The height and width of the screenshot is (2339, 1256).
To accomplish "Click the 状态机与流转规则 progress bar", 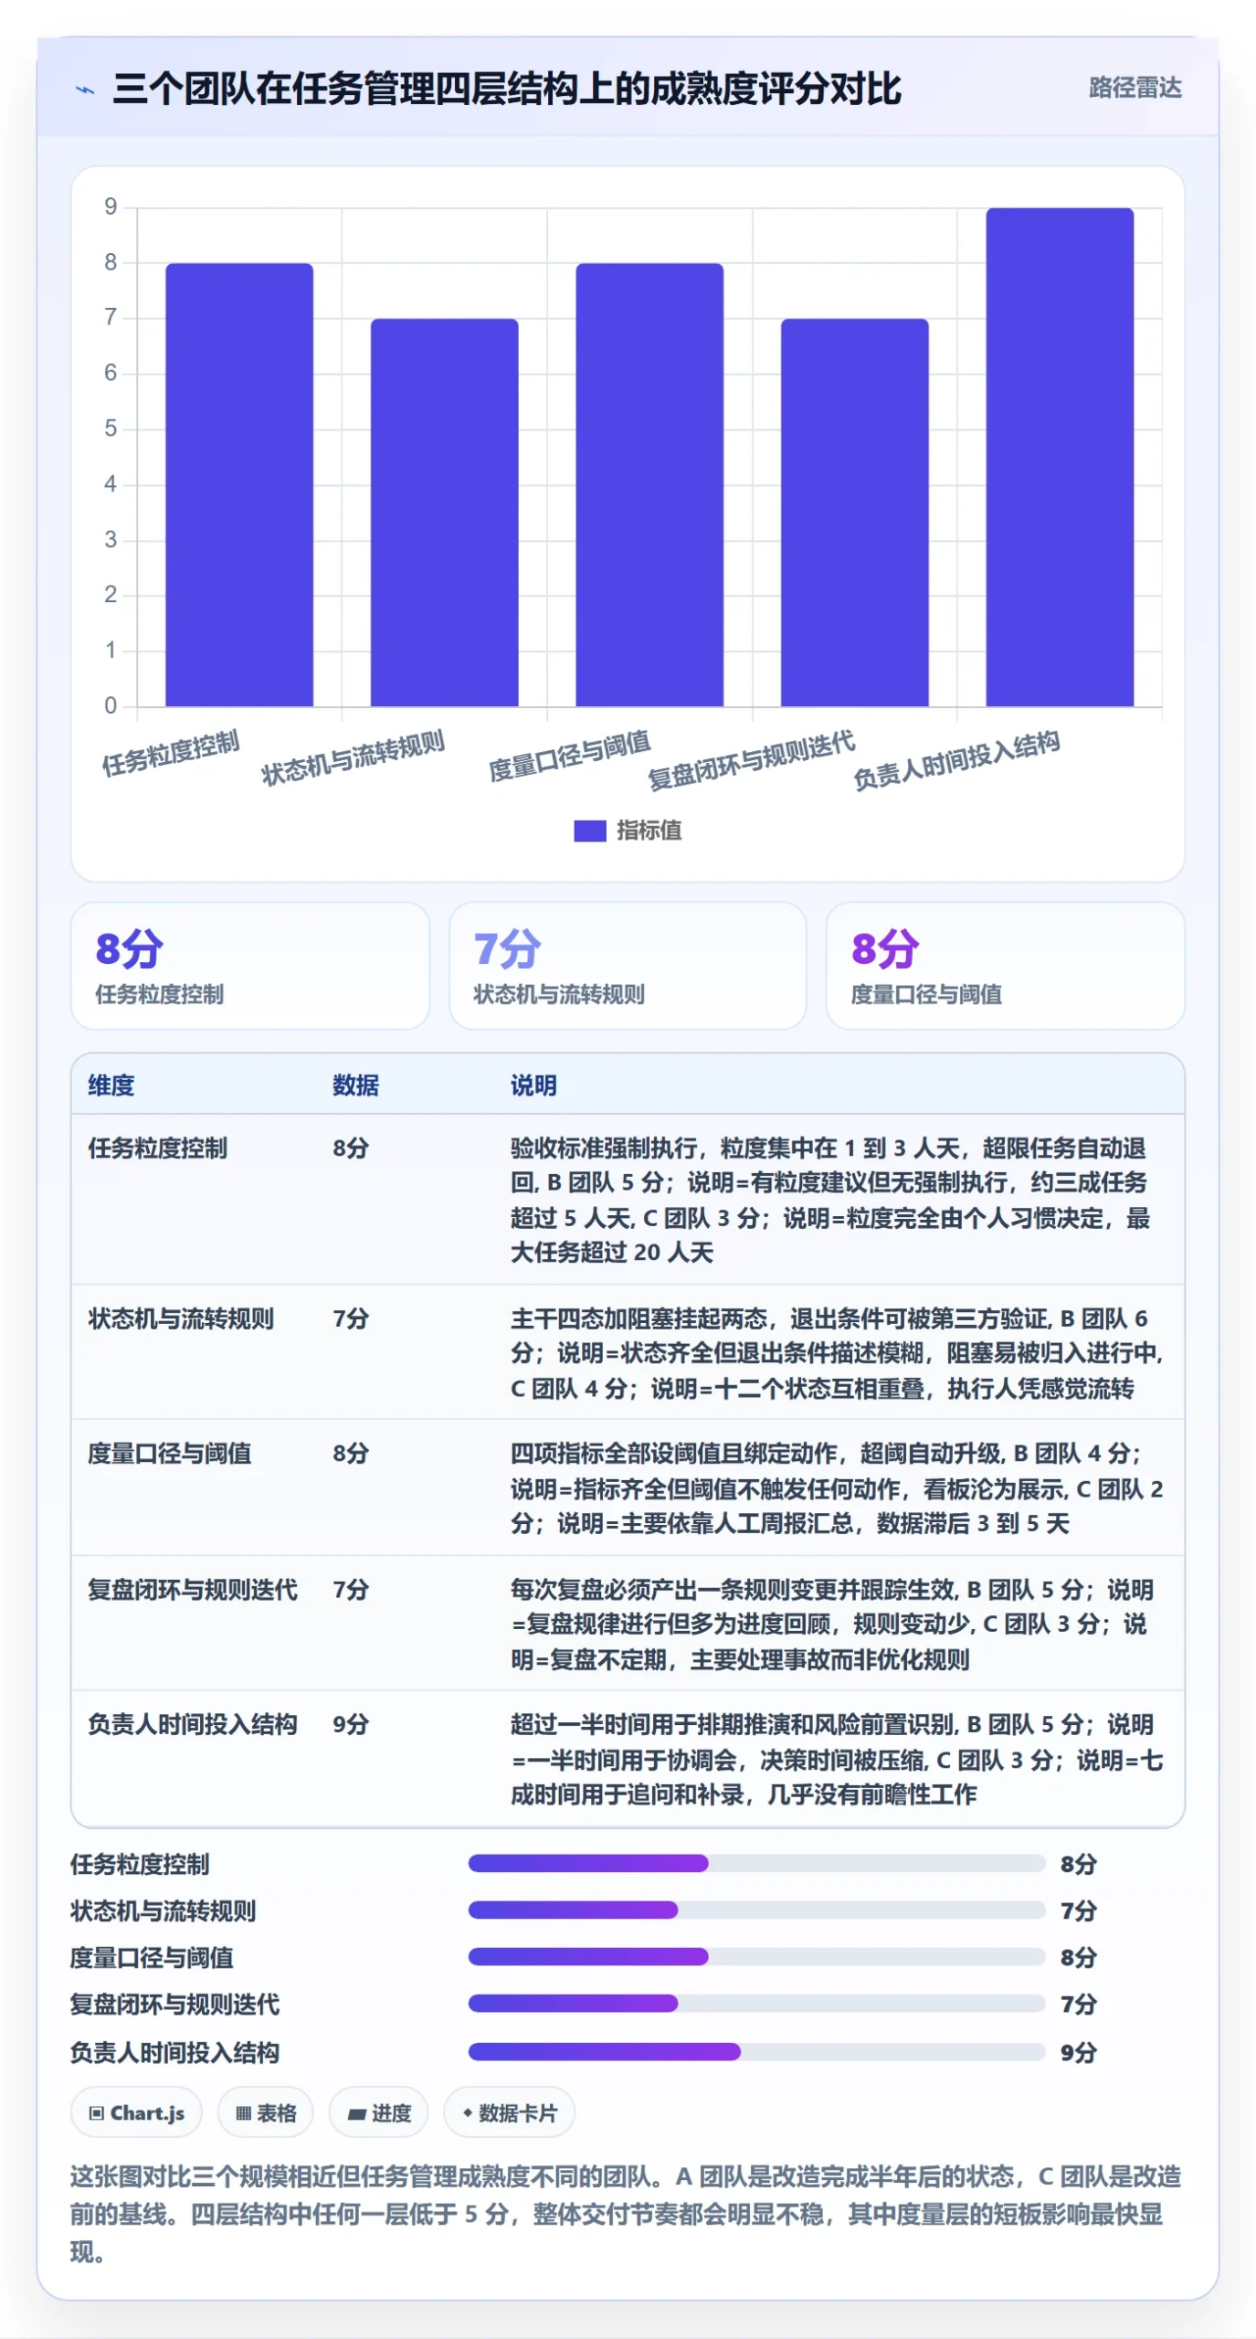I will (x=756, y=1910).
